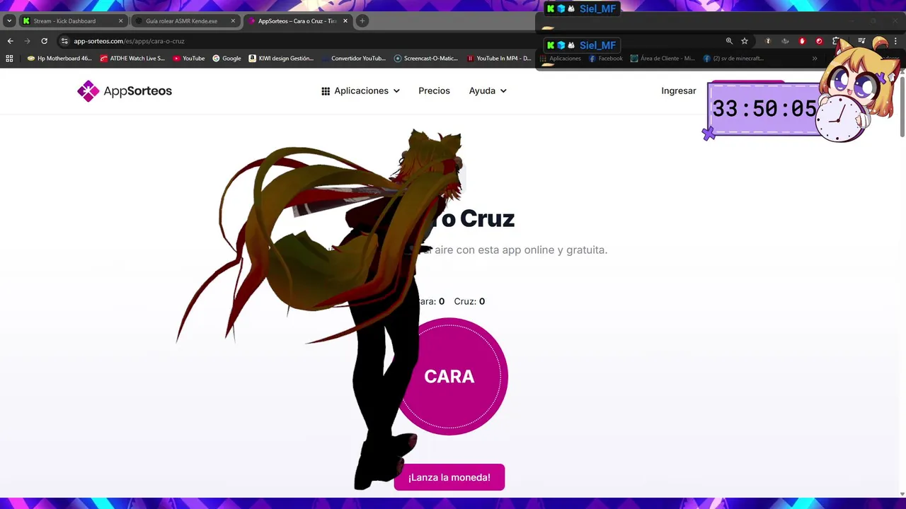Open Facebook bookmark
Screen dimensions: 906x509
pos(605,59)
